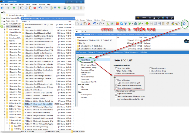
Task: Toggle the Show Tree icon in right toolbar
Action: 108,24
